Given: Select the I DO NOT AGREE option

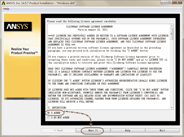Looking at the screenshot, I should (x=48, y=118).
